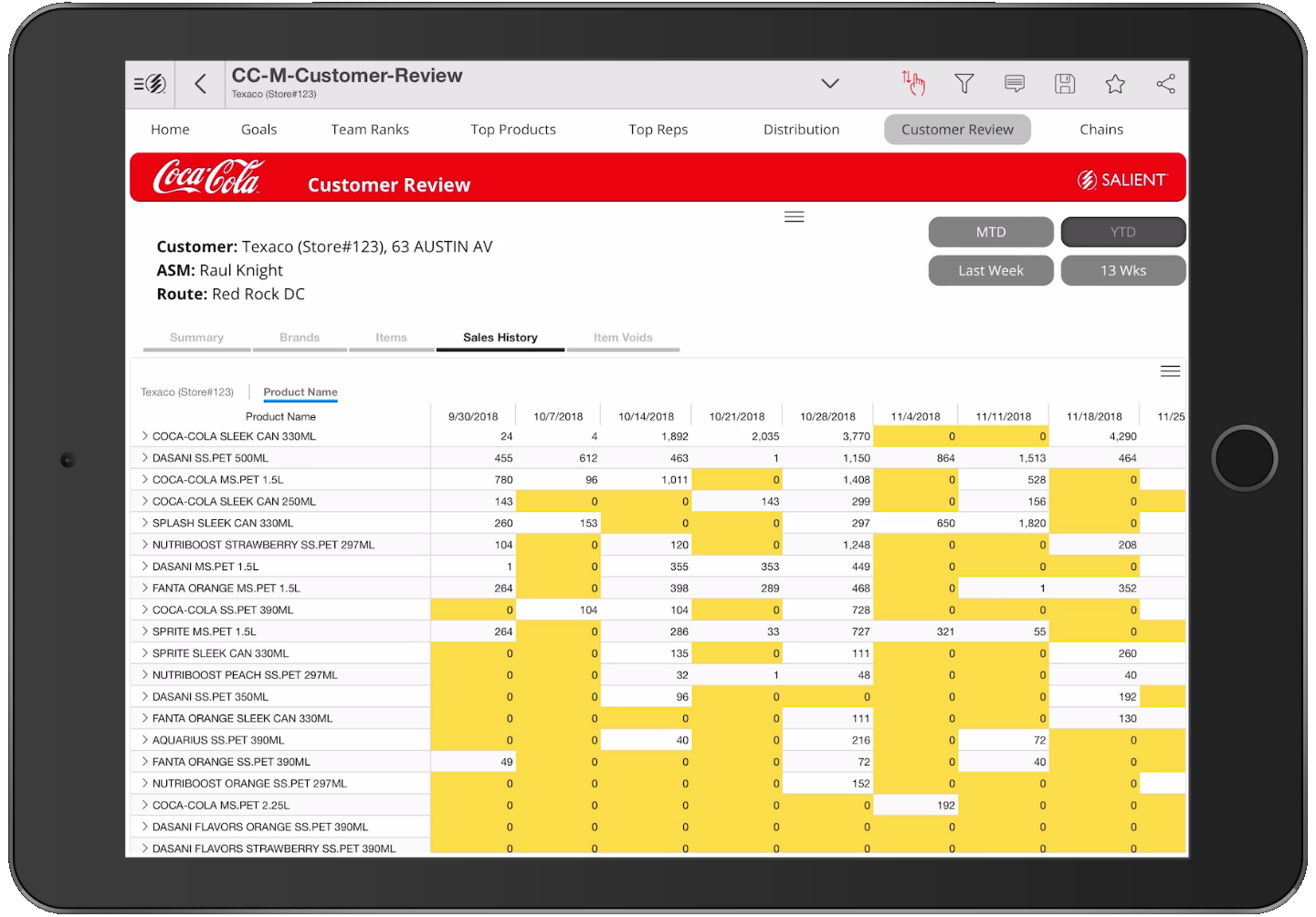Click the Product Name column header

click(280, 416)
